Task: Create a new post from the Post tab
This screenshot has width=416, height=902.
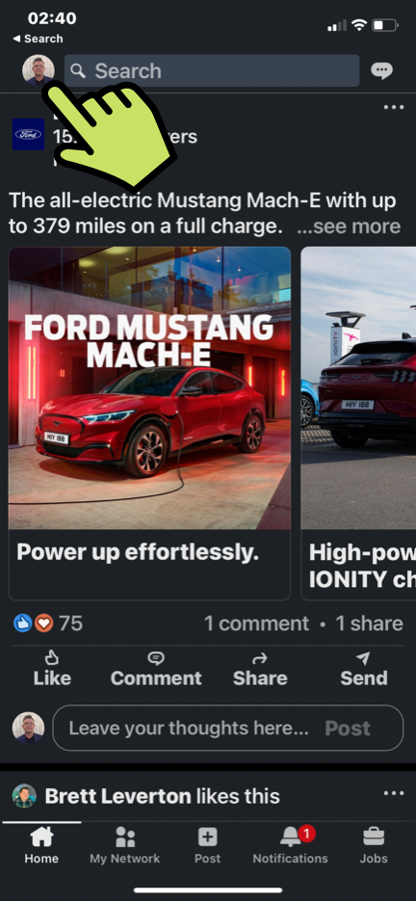Action: click(x=207, y=845)
